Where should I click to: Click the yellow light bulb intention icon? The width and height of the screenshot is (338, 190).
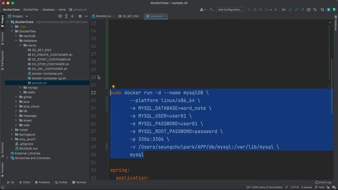click(114, 87)
